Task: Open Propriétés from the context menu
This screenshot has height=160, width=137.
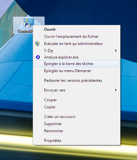Action: point(76,141)
